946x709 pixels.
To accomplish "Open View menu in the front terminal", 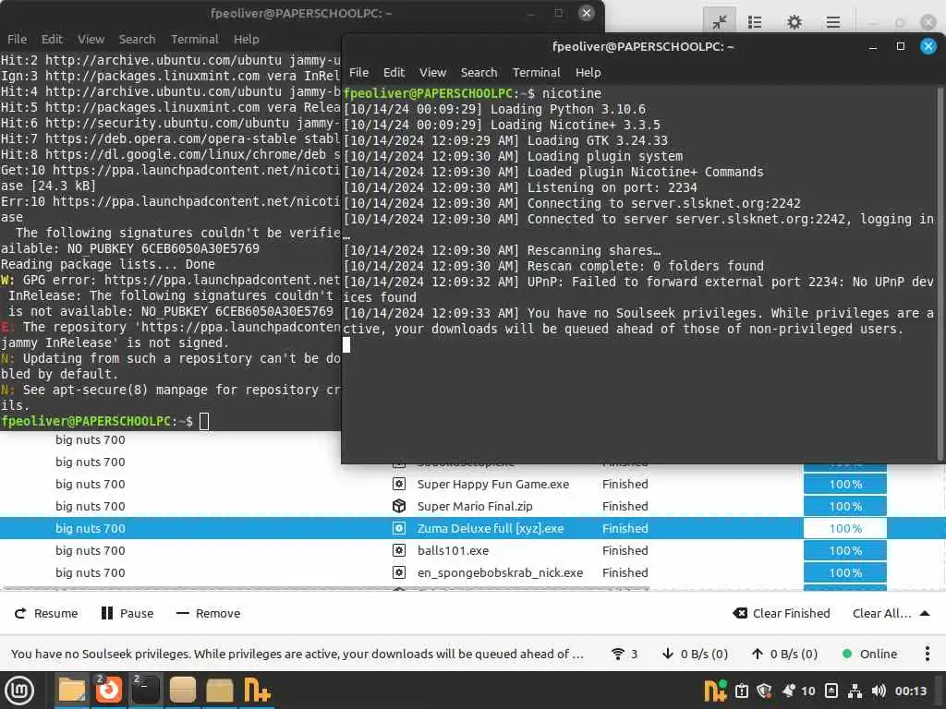I will click(433, 72).
